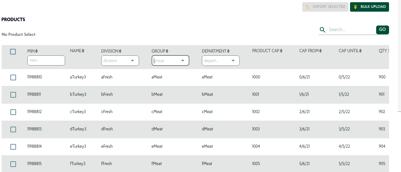Image resolution: width=401 pixels, height=172 pixels.
Task: Check the row for bTurkey3
Action: click(x=13, y=95)
